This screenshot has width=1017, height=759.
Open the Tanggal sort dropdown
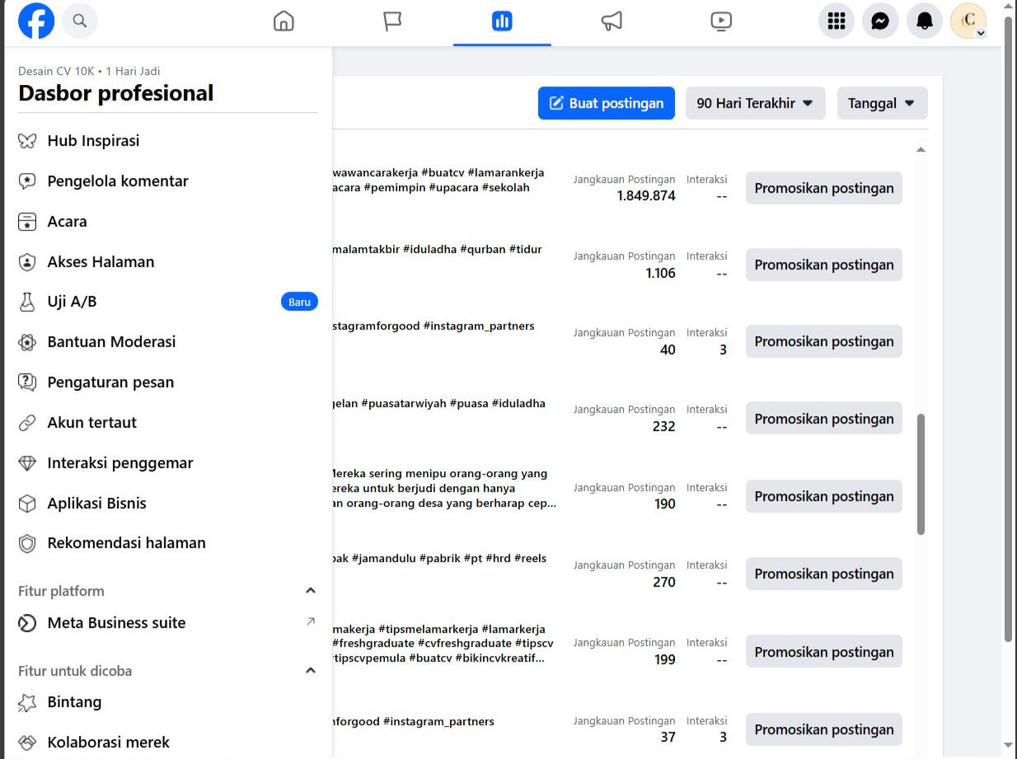click(x=882, y=103)
